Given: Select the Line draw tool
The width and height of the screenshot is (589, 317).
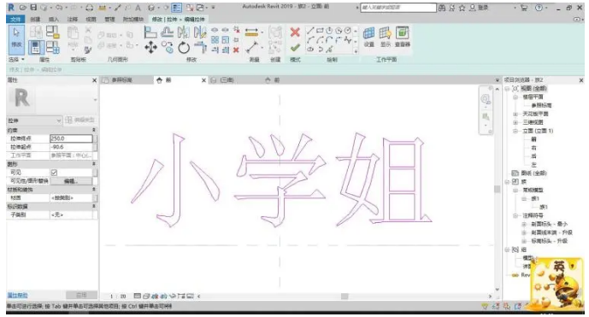Looking at the screenshot, I should 310,31.
